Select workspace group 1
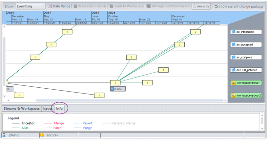 pyautogui.click(x=246, y=83)
